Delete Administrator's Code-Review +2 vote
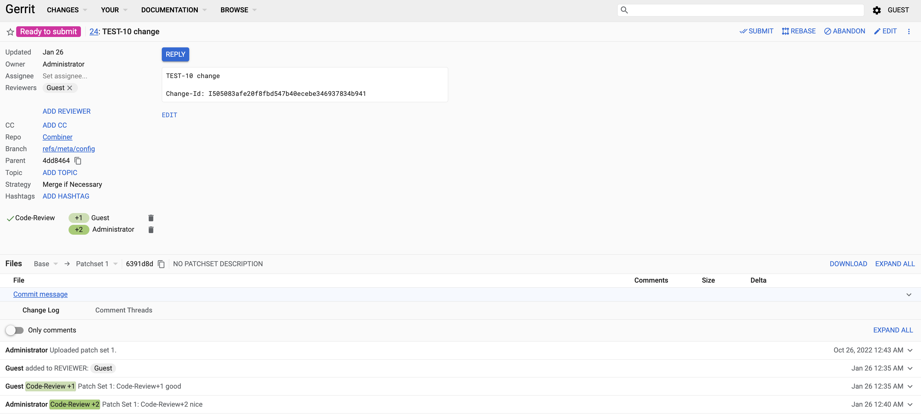 tap(151, 229)
